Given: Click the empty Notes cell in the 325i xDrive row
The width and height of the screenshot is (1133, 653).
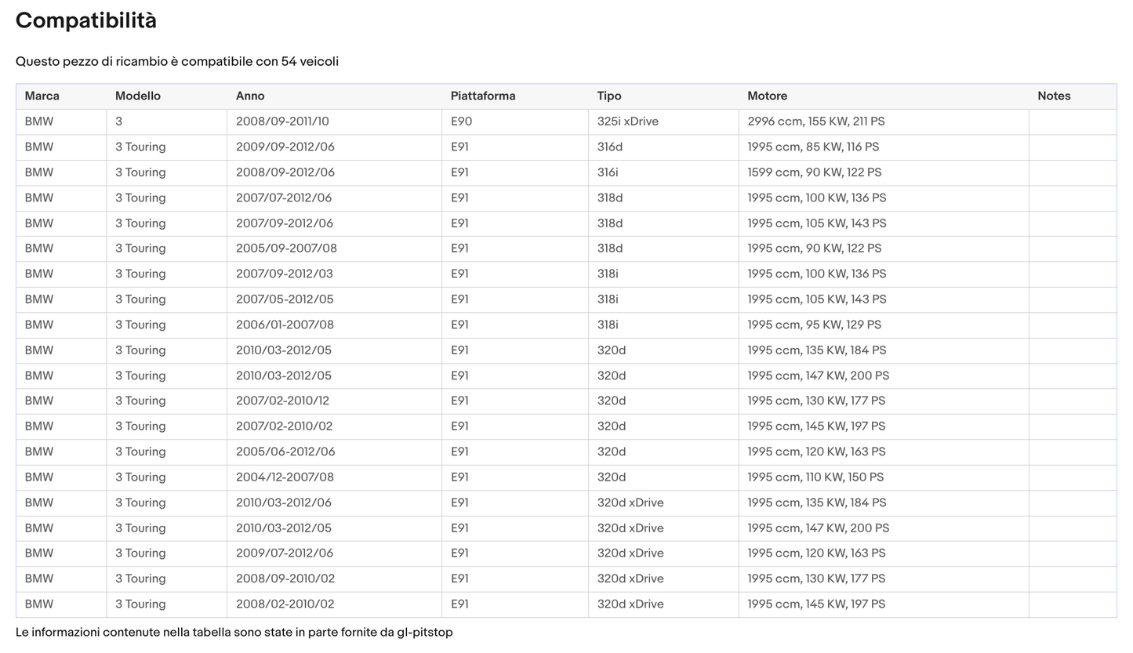Looking at the screenshot, I should (x=1073, y=122).
